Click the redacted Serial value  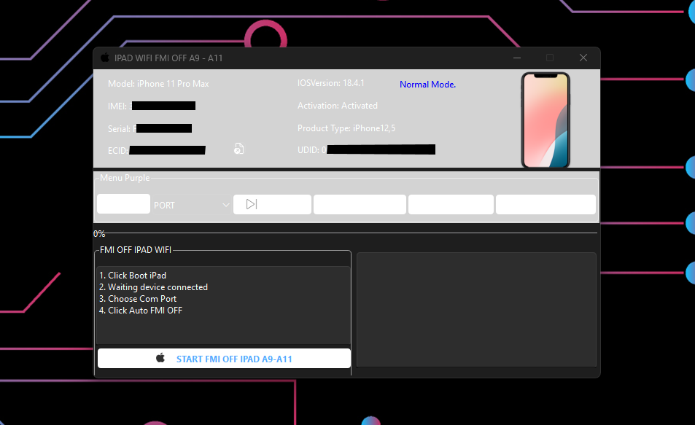164,128
